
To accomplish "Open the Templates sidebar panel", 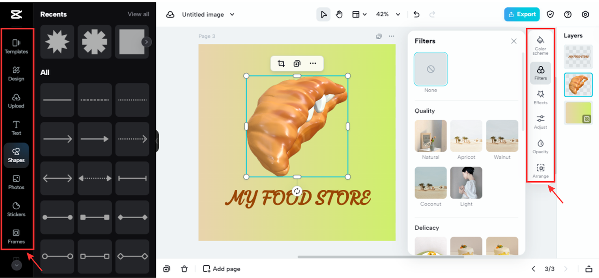I will point(16,46).
